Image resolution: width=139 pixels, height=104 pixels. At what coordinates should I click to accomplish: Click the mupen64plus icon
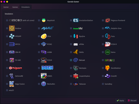(76, 76)
